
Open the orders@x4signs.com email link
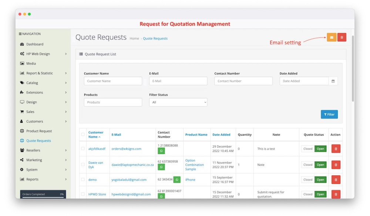[126, 149]
